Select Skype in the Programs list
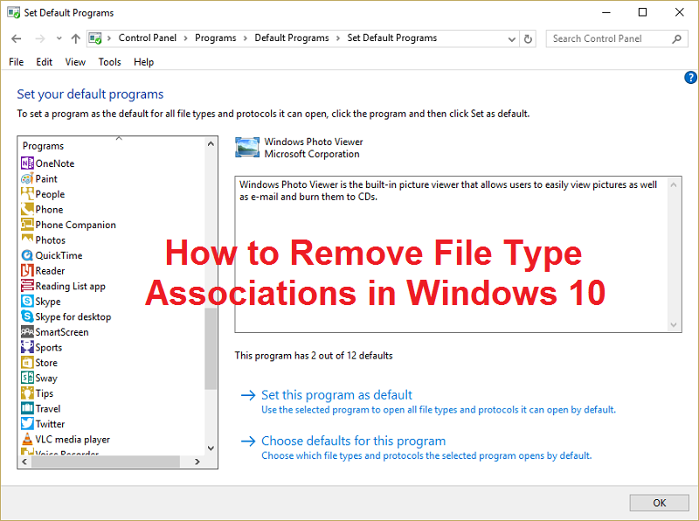Screen dimensions: 699x521 click(x=51, y=301)
